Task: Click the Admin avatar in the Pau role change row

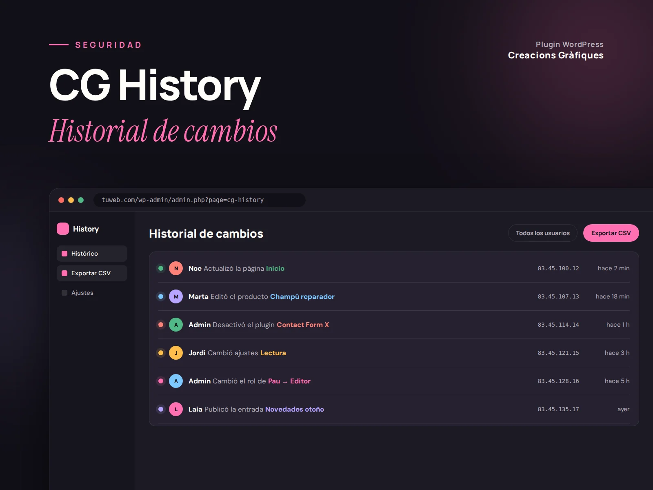Action: [176, 381]
